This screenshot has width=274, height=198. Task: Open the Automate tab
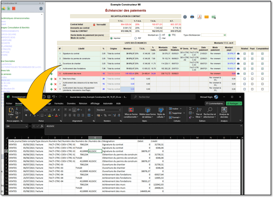108,103
